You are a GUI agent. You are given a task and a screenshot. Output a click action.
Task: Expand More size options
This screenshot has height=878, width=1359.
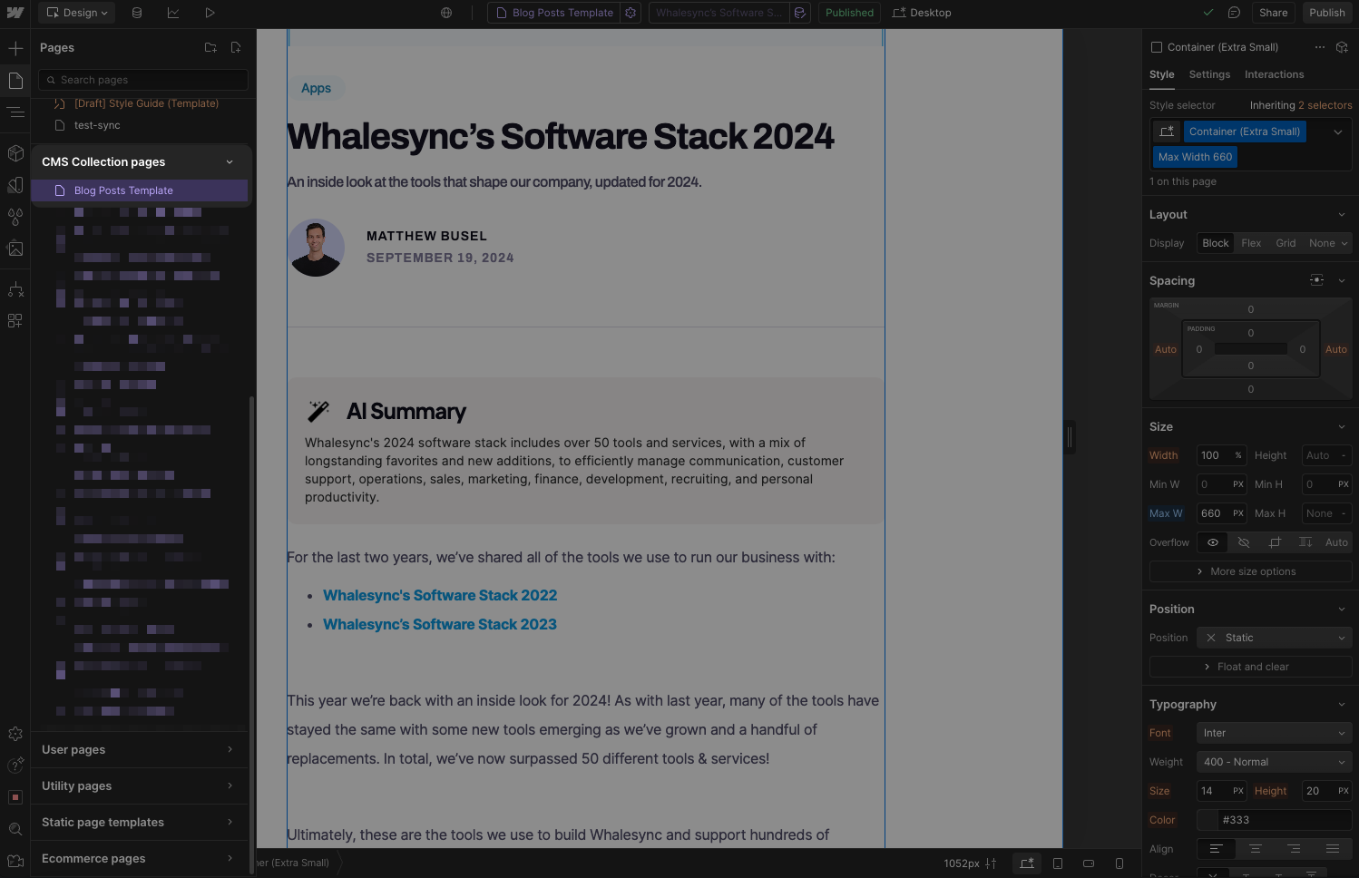click(x=1250, y=571)
